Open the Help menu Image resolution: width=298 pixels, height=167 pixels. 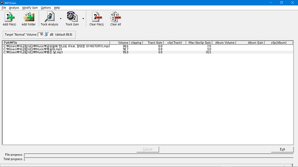pyautogui.click(x=57, y=8)
